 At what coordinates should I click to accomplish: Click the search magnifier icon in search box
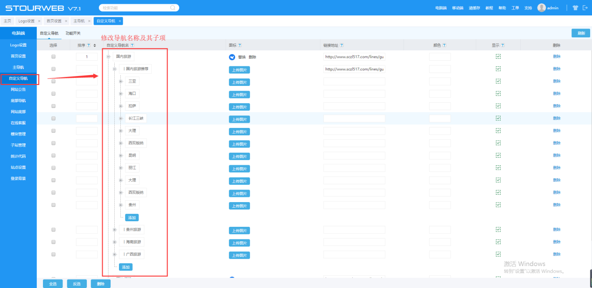coord(173,7)
